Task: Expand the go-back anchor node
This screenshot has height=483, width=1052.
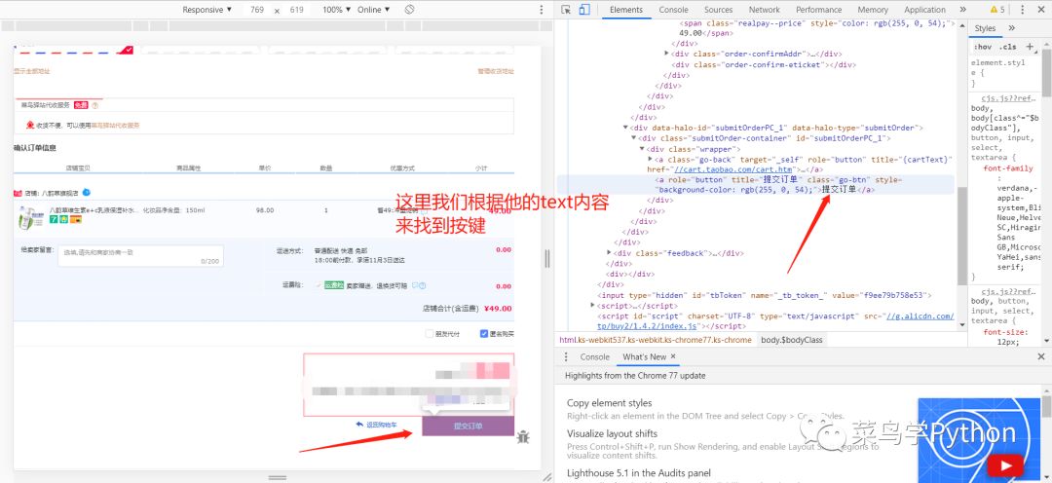Action: (x=650, y=159)
